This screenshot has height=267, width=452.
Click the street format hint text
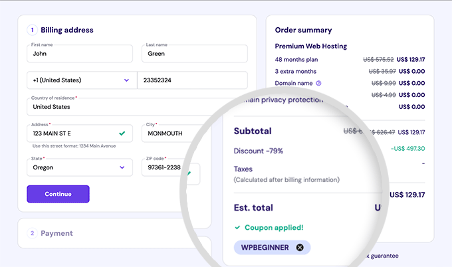point(74,146)
